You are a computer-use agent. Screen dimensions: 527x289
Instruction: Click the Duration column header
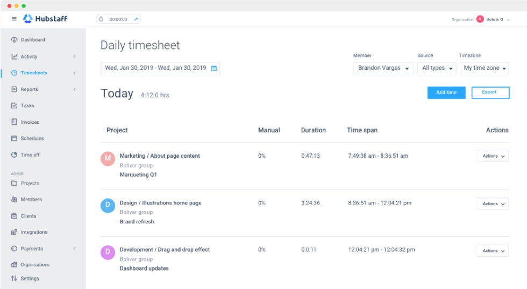click(x=313, y=130)
